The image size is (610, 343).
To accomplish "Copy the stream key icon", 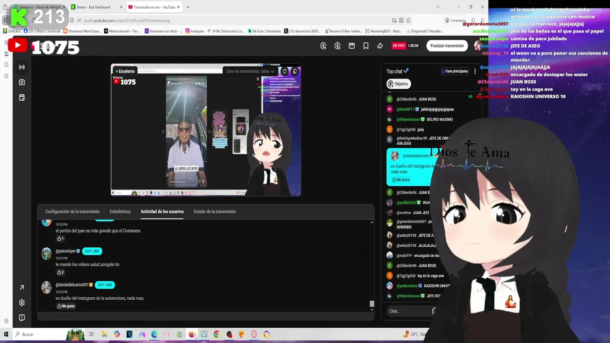I will [295, 71].
